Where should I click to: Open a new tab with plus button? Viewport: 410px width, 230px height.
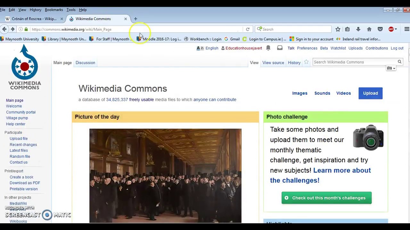[135, 19]
